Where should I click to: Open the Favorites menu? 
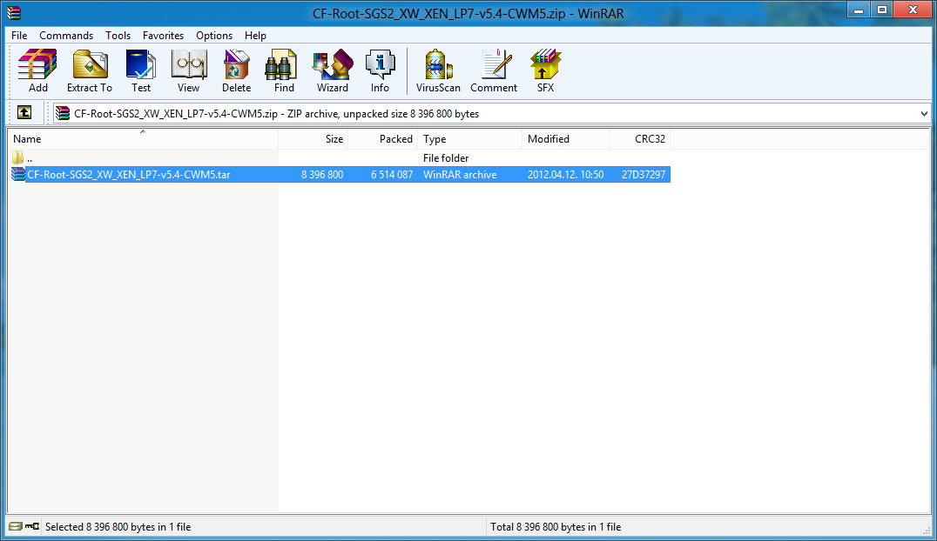tap(163, 36)
